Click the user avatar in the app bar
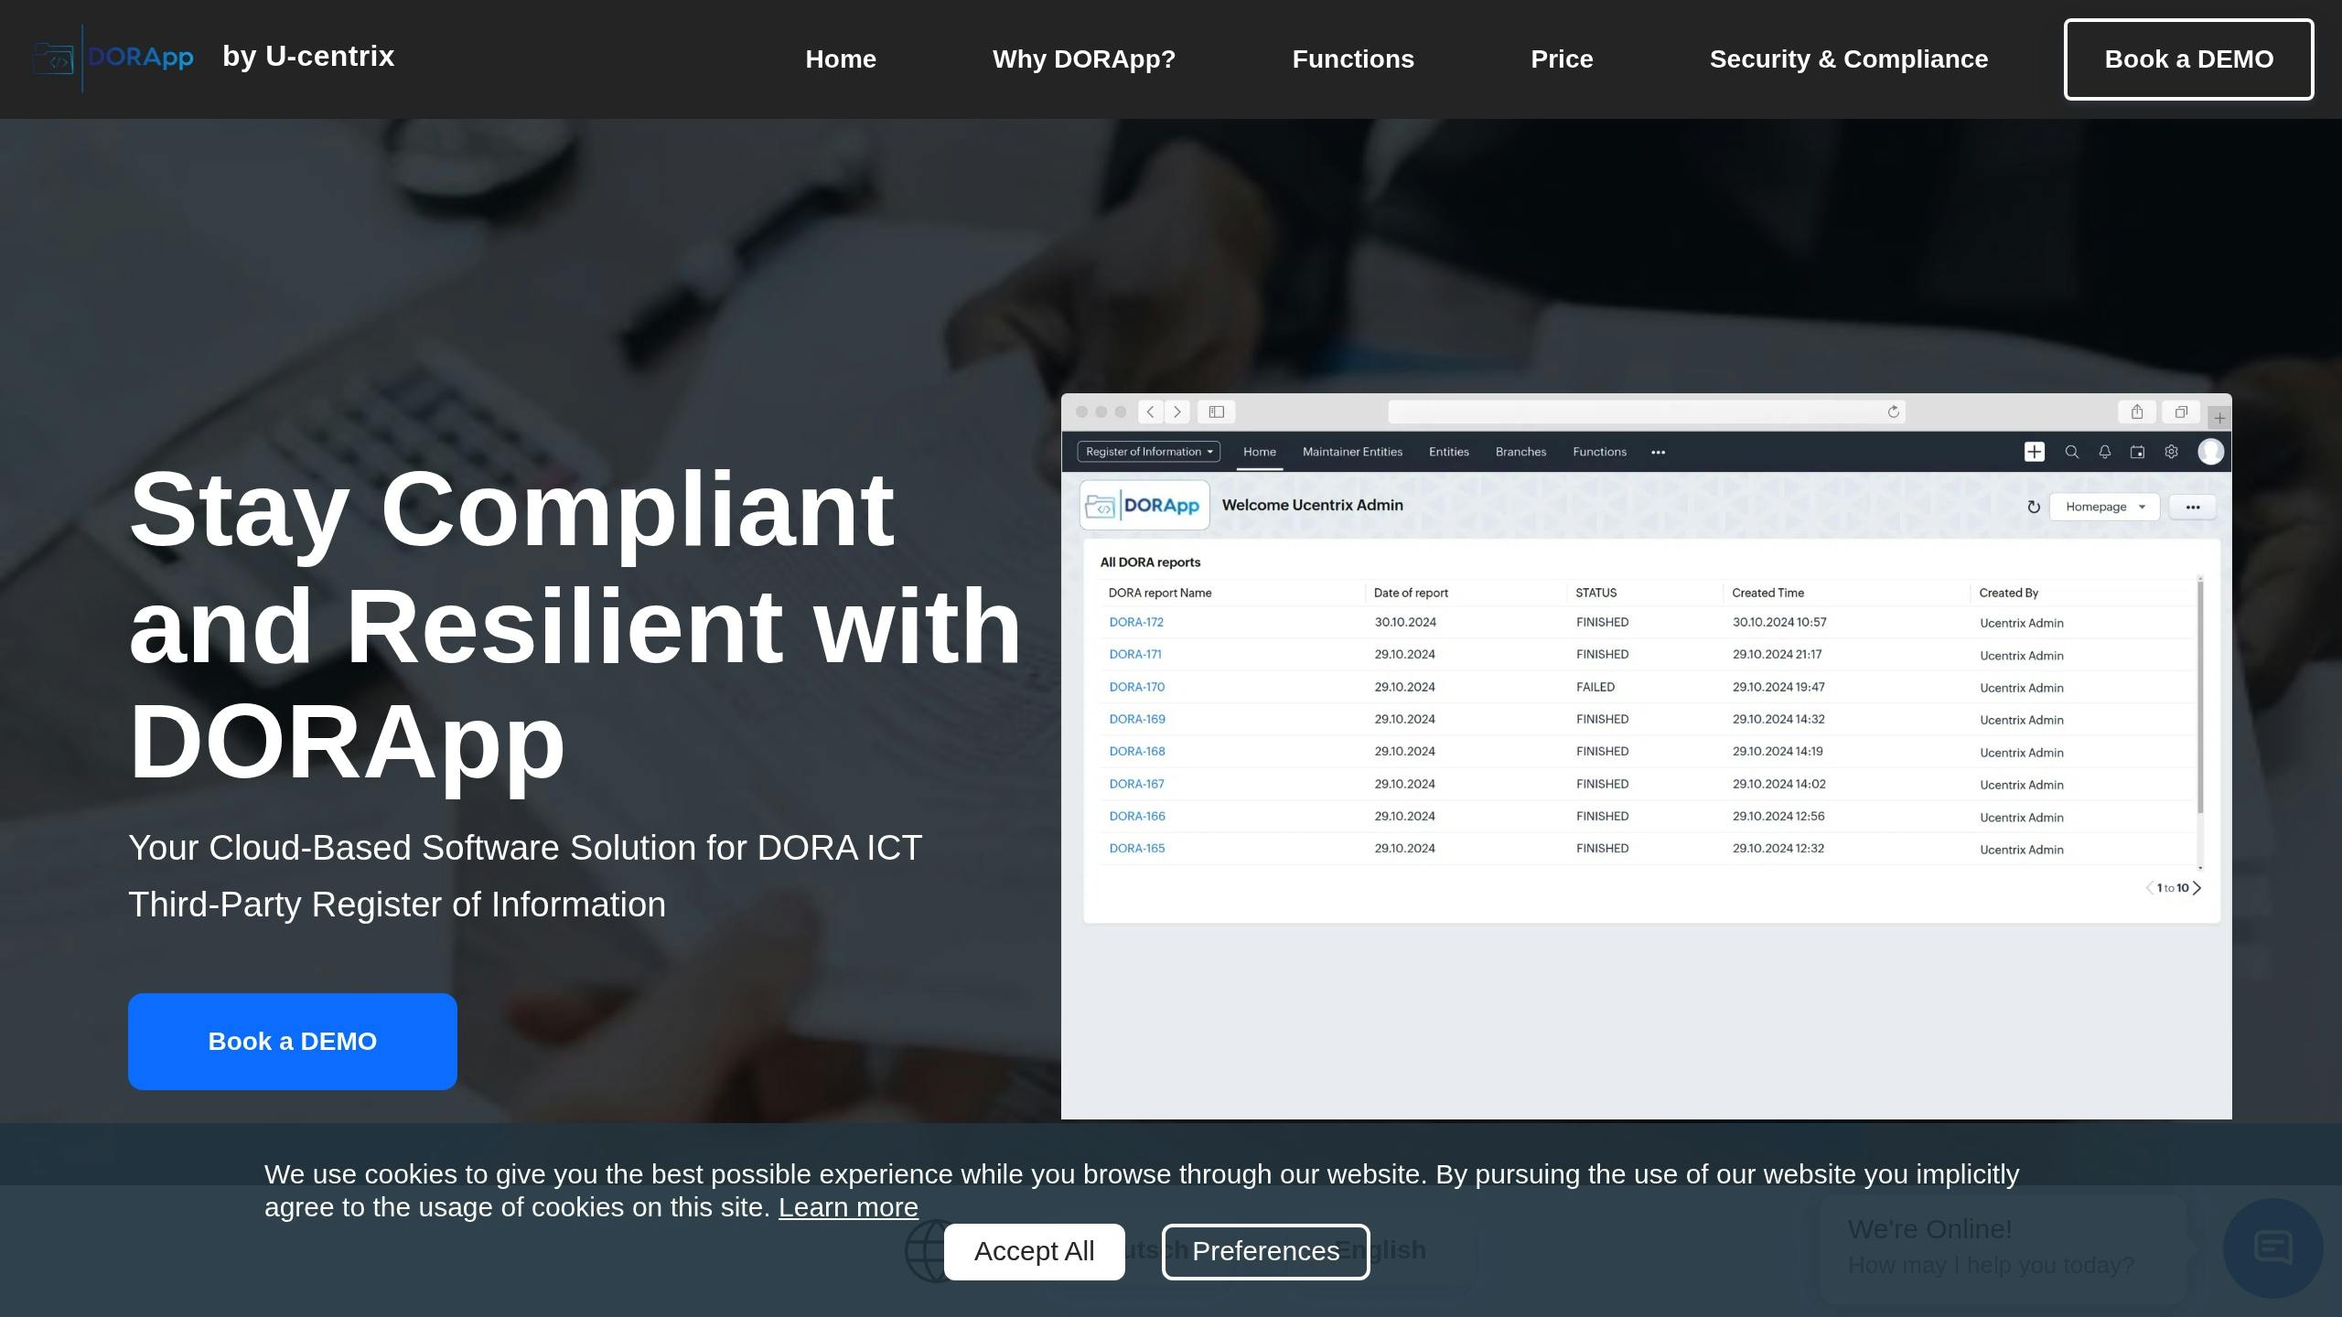This screenshot has height=1317, width=2342. pos(2211,452)
